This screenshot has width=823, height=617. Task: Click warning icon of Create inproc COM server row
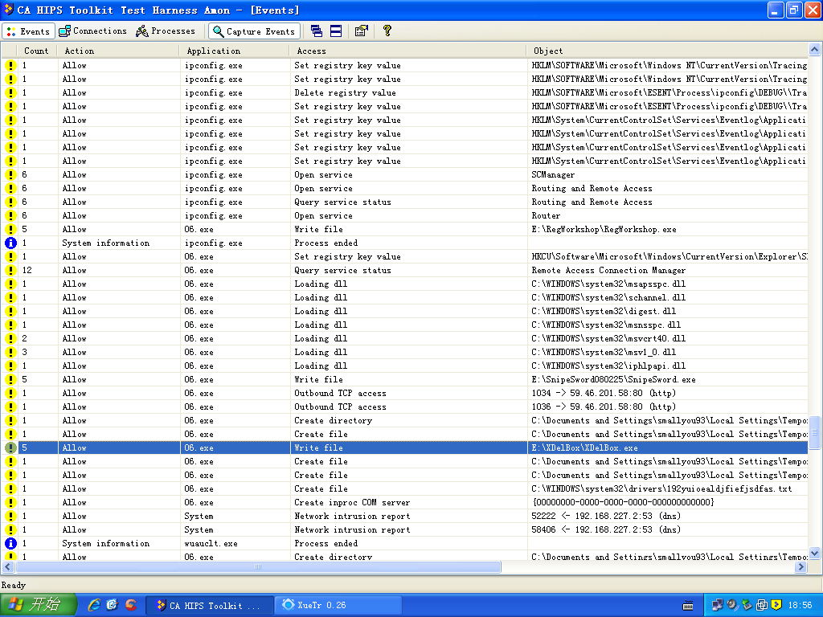click(x=10, y=502)
